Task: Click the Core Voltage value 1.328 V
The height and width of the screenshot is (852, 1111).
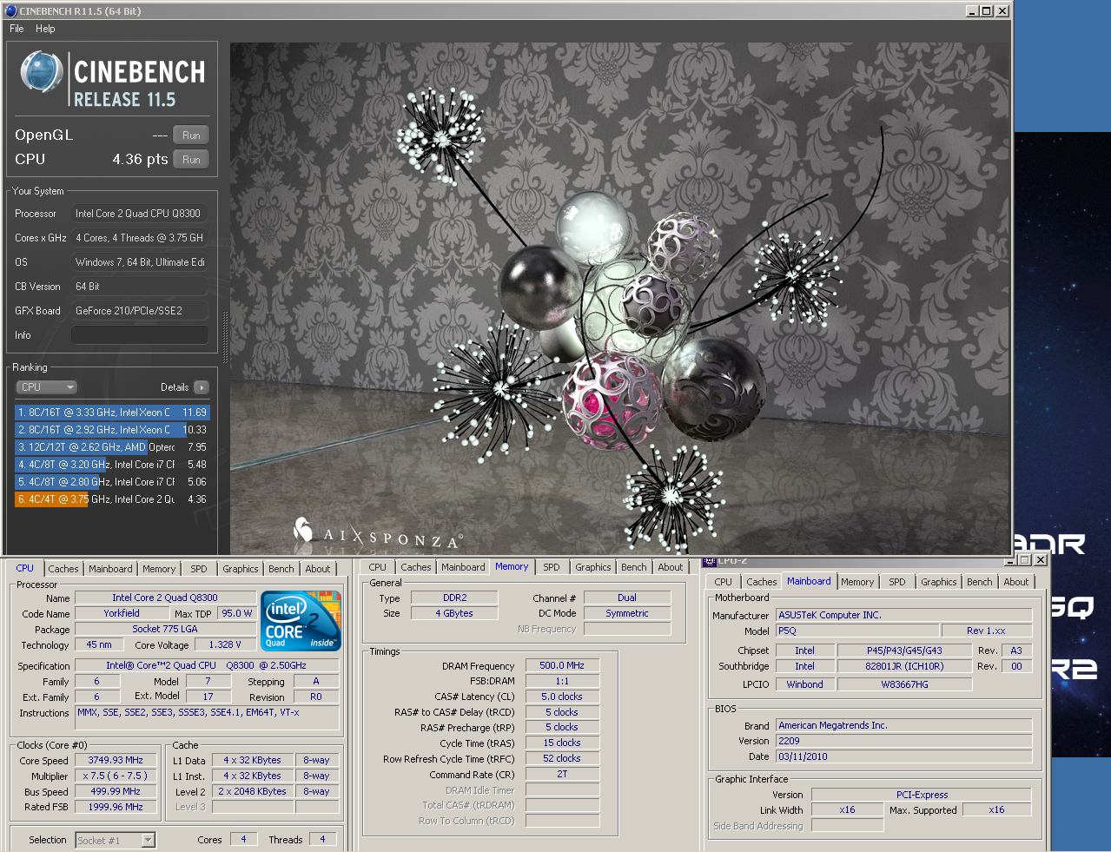Action: tap(225, 644)
